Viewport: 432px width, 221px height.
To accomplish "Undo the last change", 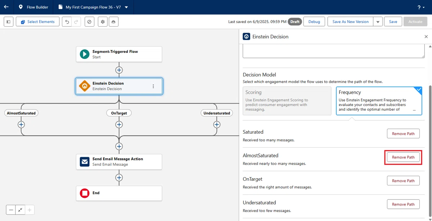I will 67,22.
